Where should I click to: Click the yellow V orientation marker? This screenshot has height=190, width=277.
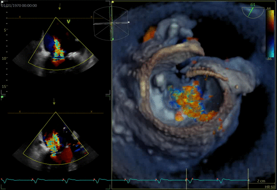[69, 21]
